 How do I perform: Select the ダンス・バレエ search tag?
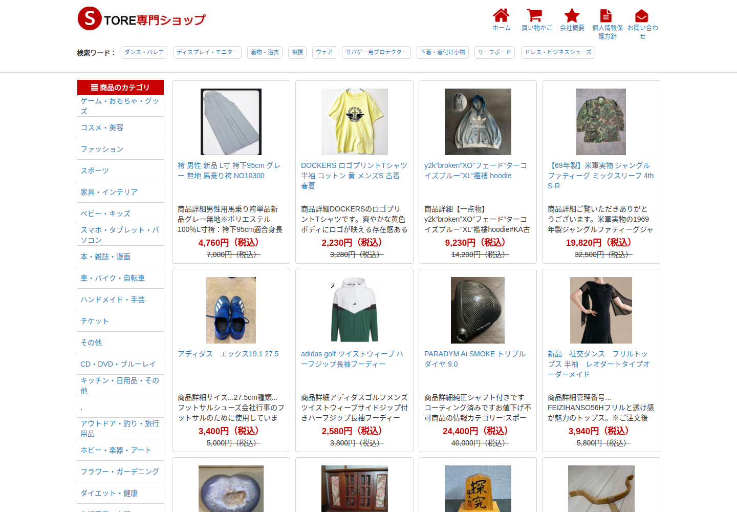(144, 52)
